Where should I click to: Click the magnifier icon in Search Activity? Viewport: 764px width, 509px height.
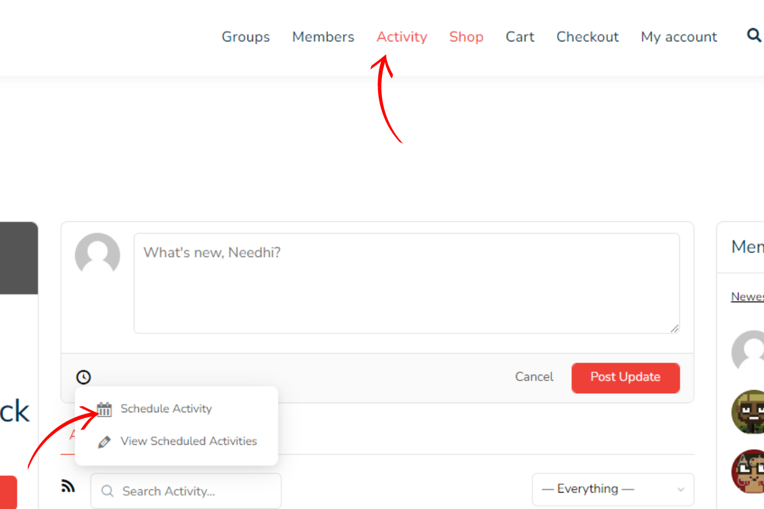tap(108, 491)
